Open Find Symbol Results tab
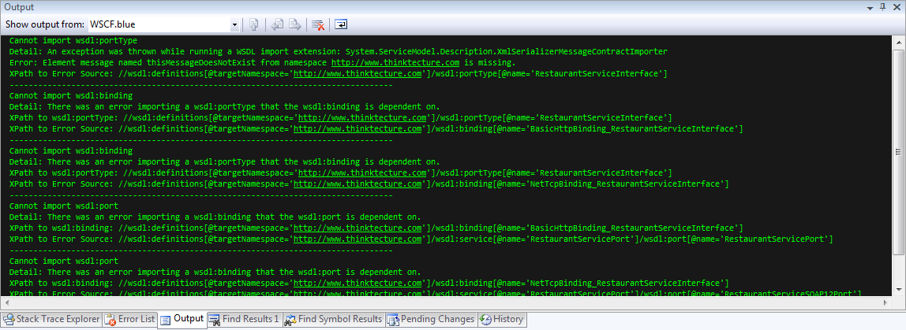Image resolution: width=906 pixels, height=330 pixels. (x=333, y=319)
